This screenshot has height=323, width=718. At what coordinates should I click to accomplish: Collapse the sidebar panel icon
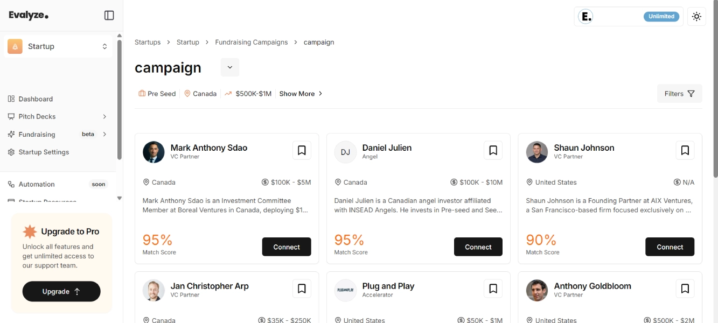click(109, 16)
